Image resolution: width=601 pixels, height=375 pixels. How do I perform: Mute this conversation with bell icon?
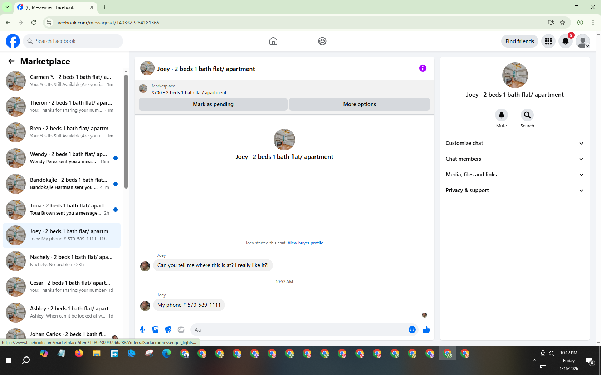pos(502,115)
